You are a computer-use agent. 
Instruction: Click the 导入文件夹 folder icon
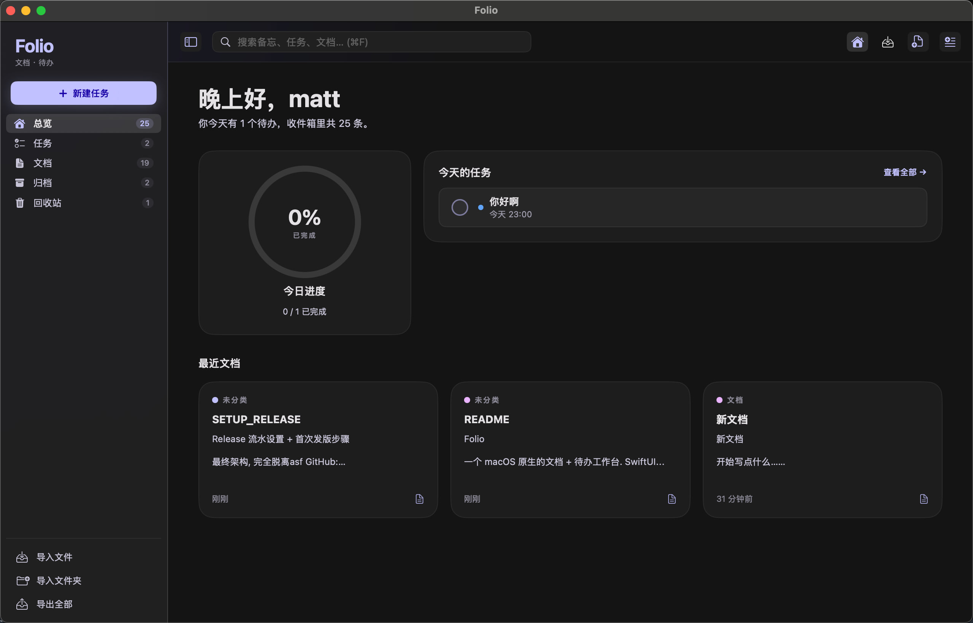23,580
